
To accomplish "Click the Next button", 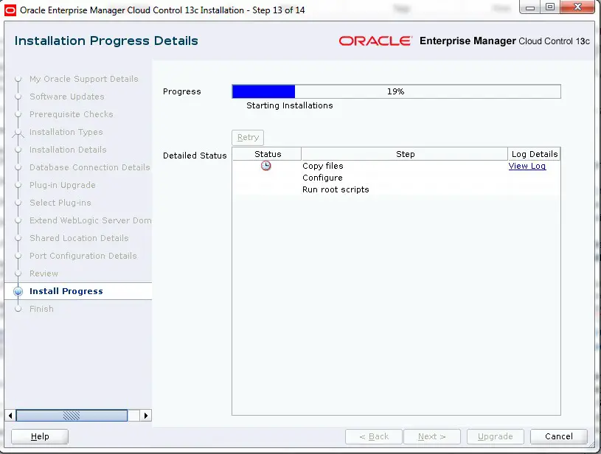I will tap(432, 436).
